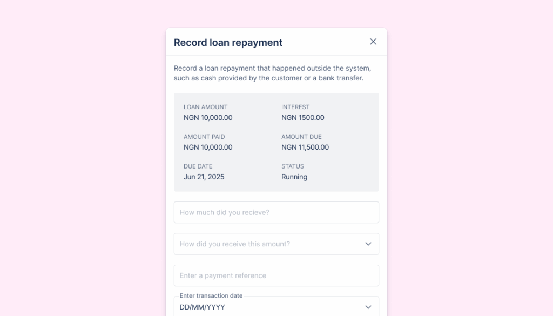Close the Record loan repayment dialog
553x316 pixels.
pos(373,42)
